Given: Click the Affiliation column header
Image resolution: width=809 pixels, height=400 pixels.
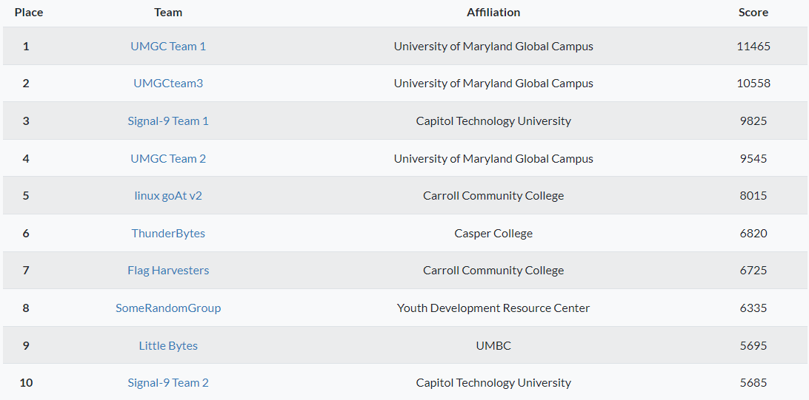Looking at the screenshot, I should pyautogui.click(x=493, y=13).
